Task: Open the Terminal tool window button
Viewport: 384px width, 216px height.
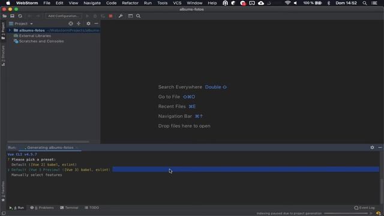Action: (x=70, y=208)
